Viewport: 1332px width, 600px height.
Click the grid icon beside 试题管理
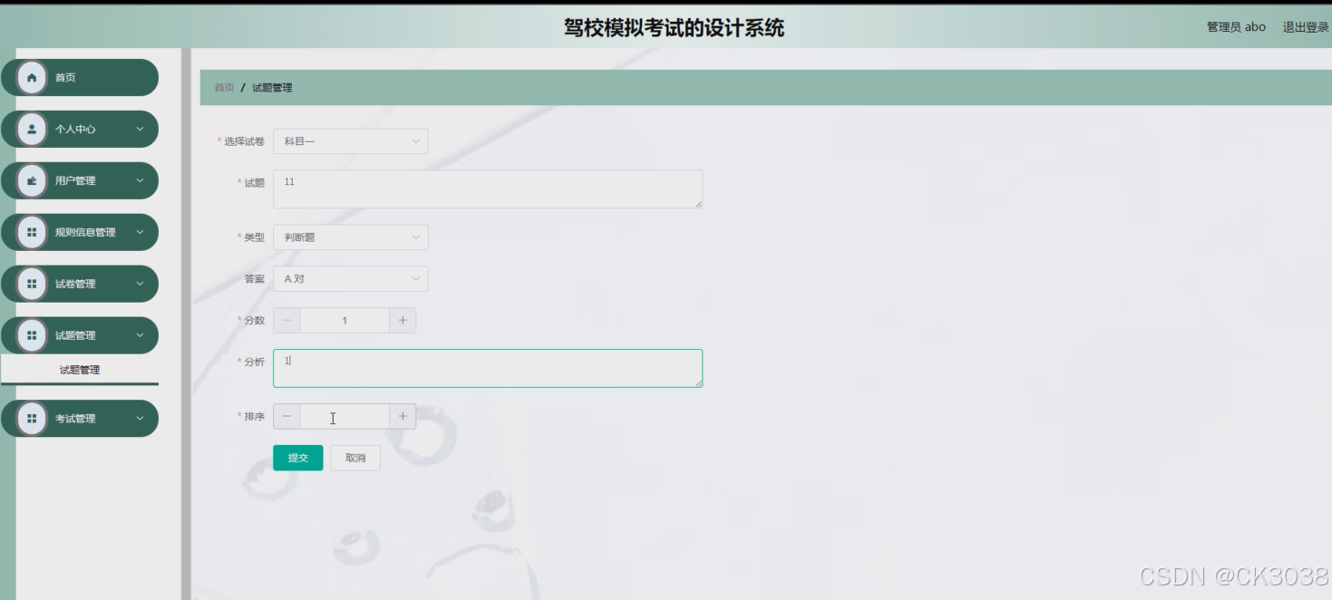click(34, 334)
